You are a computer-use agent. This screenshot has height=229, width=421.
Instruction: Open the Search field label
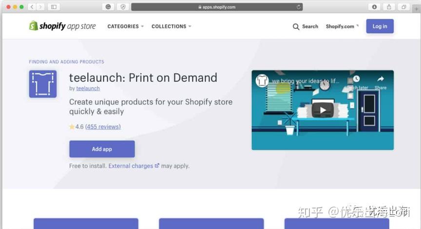click(x=310, y=26)
